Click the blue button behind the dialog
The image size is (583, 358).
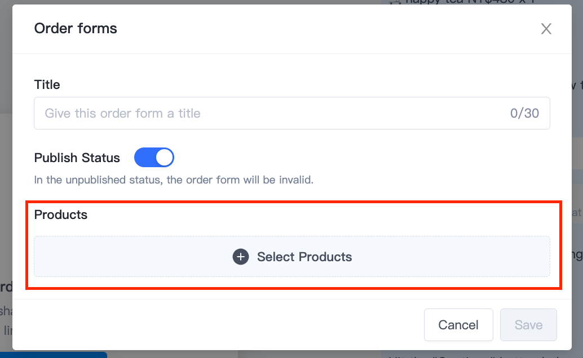[54, 355]
